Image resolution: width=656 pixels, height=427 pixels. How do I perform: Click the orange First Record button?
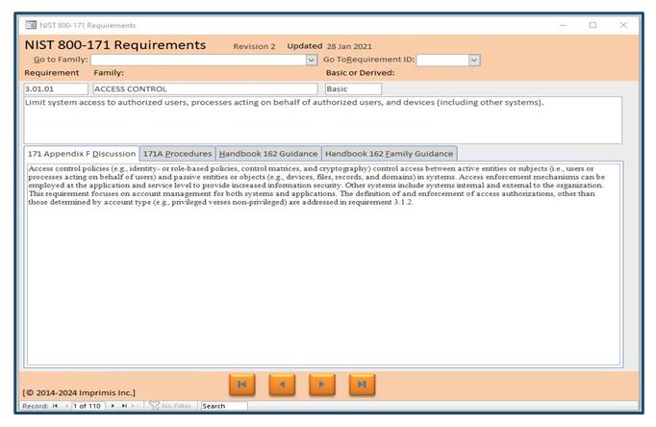242,385
